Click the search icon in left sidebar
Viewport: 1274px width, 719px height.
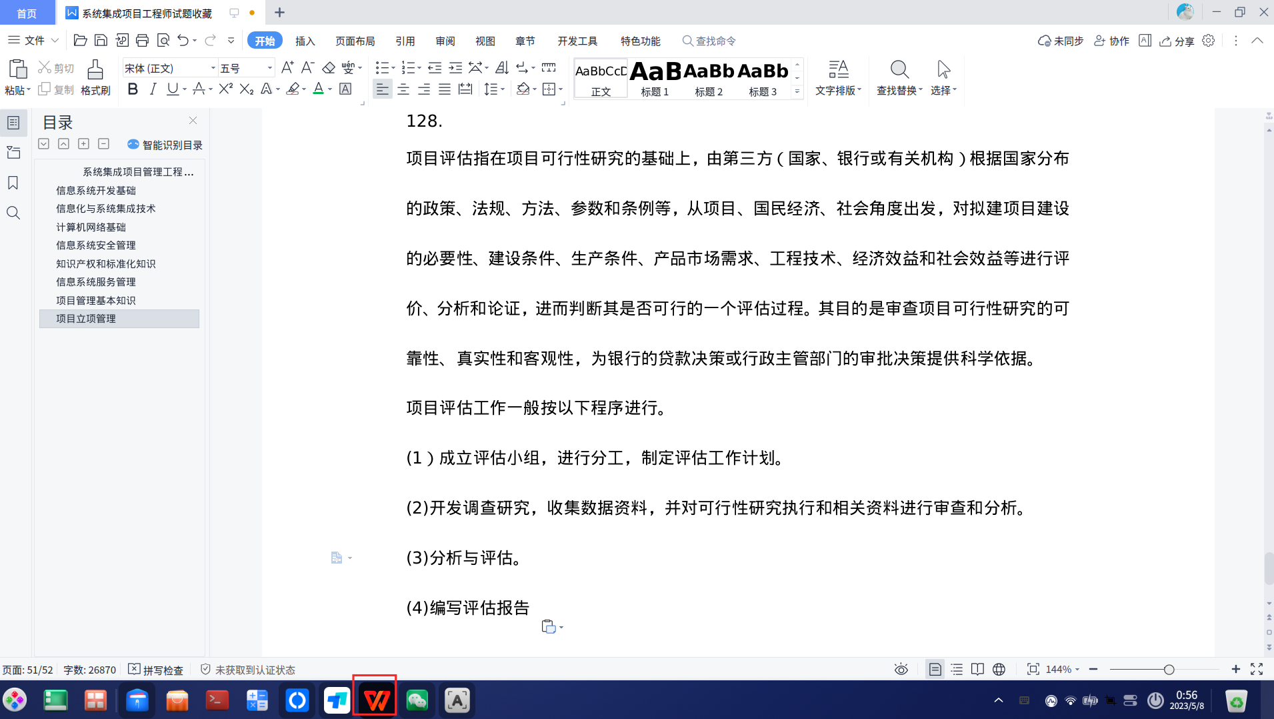point(13,213)
